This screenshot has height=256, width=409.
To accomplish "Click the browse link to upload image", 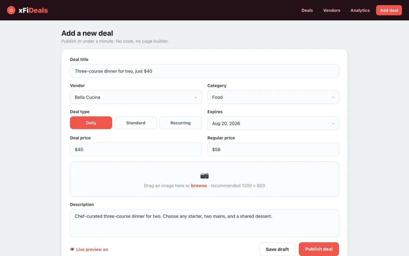I will pos(199,185).
